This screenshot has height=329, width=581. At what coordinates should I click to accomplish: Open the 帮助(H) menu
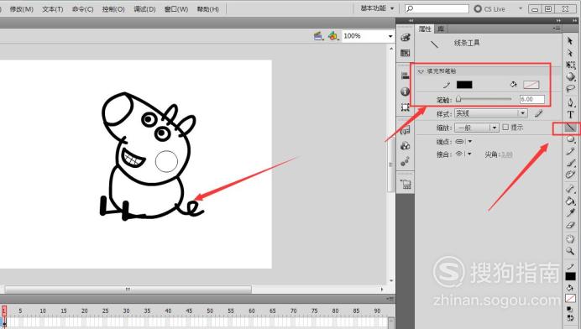[x=208, y=9]
